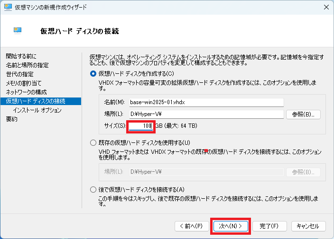Go to インストール オプション step
The height and width of the screenshot is (239, 334).
pos(37,110)
